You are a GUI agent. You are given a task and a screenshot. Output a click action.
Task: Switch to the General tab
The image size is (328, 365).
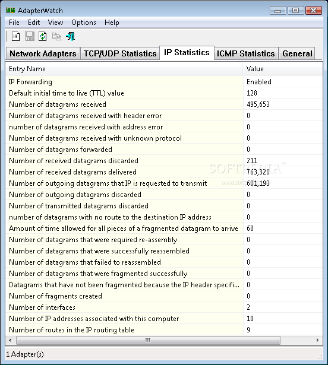pyautogui.click(x=297, y=53)
